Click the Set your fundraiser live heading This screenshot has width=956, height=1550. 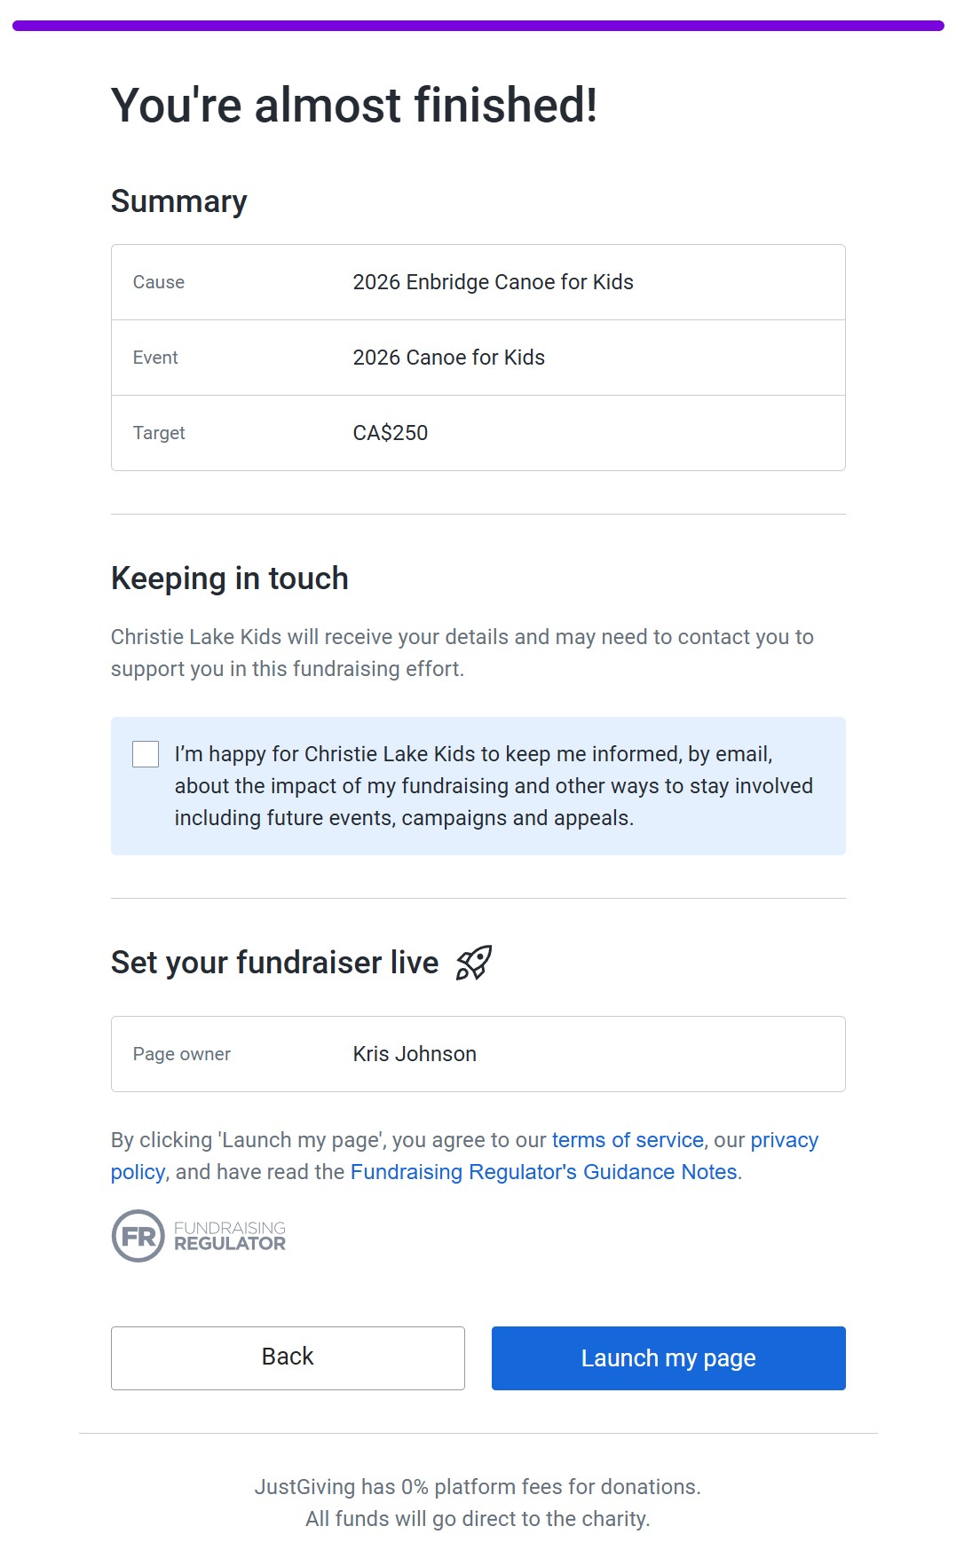pos(274,963)
